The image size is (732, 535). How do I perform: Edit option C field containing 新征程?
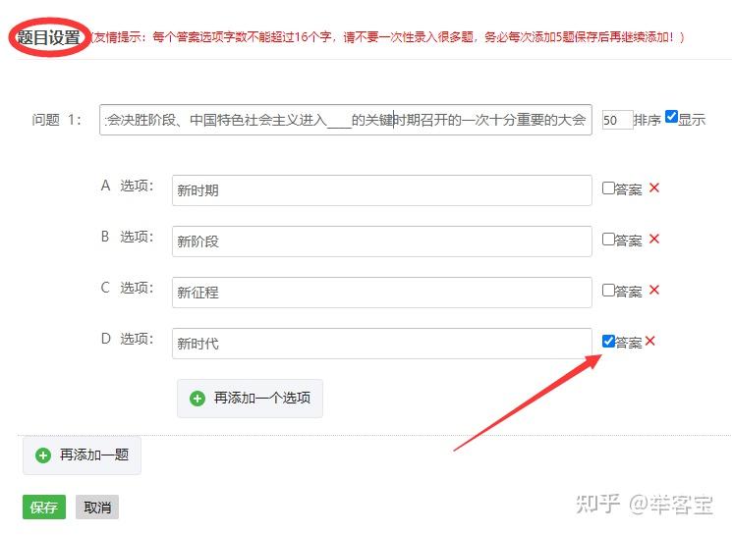coord(382,293)
